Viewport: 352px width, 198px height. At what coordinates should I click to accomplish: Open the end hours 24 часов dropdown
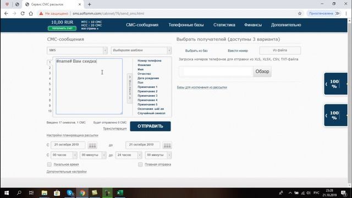[x=129, y=155]
